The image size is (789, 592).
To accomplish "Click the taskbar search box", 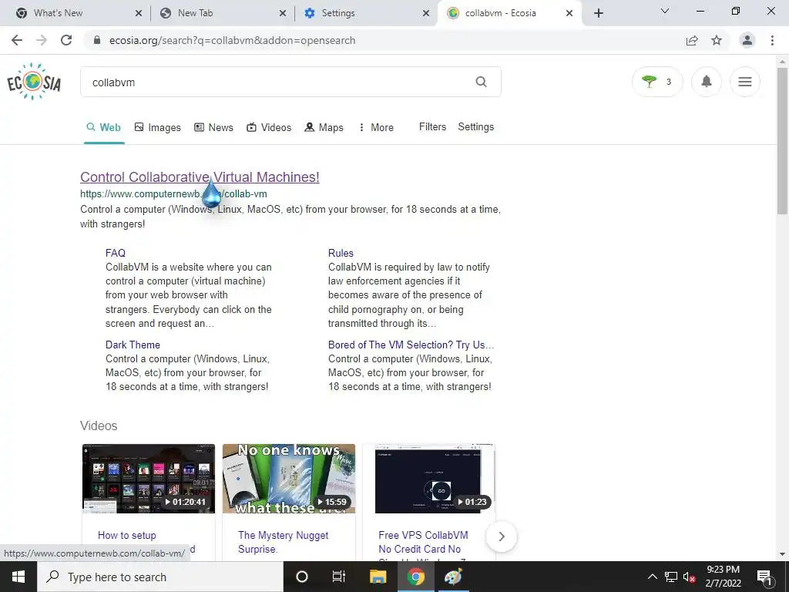I will point(160,577).
